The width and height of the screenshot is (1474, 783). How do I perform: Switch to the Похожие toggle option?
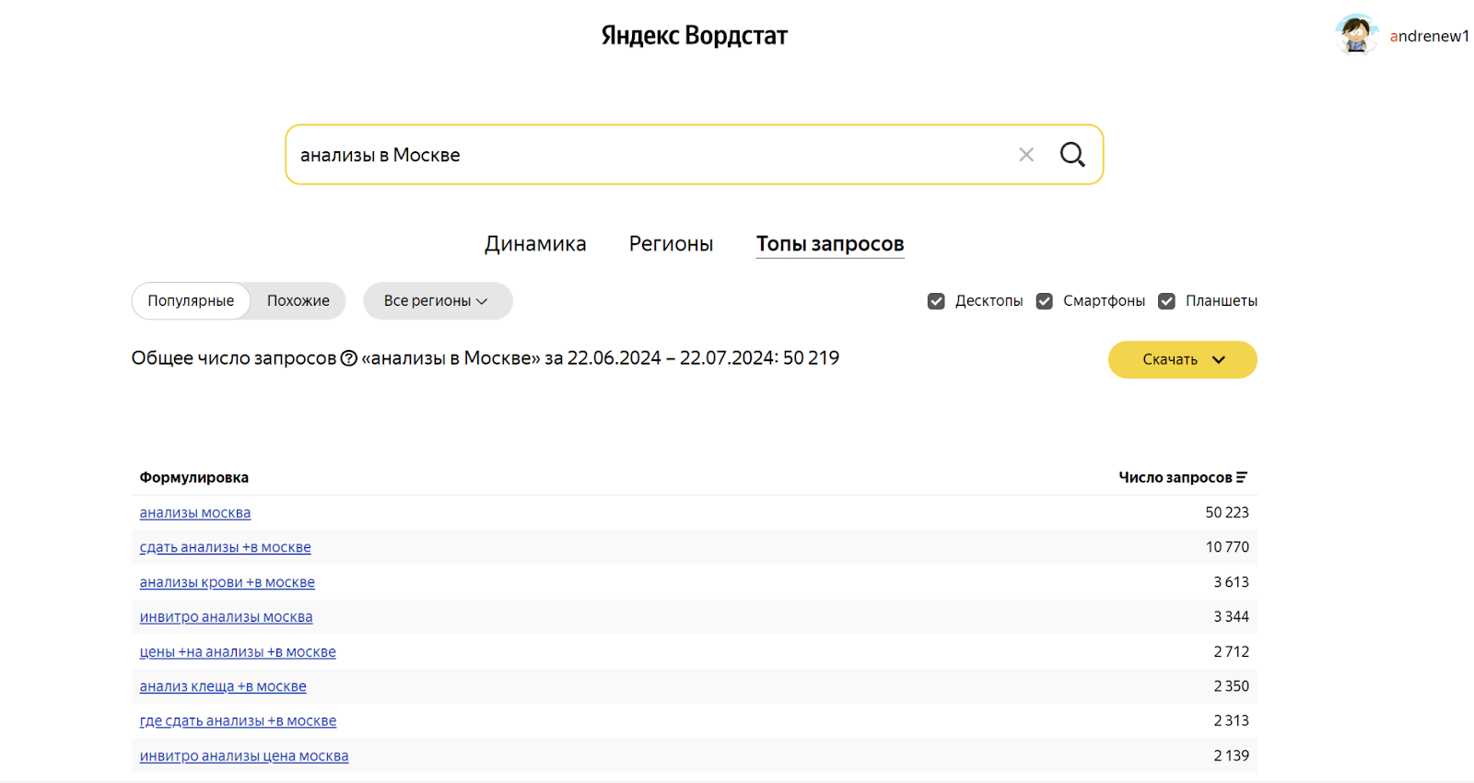click(298, 301)
